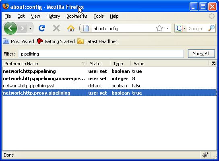The width and height of the screenshot is (219, 161).
Task: Maximize the Firefox window
Action: tap(203, 6)
